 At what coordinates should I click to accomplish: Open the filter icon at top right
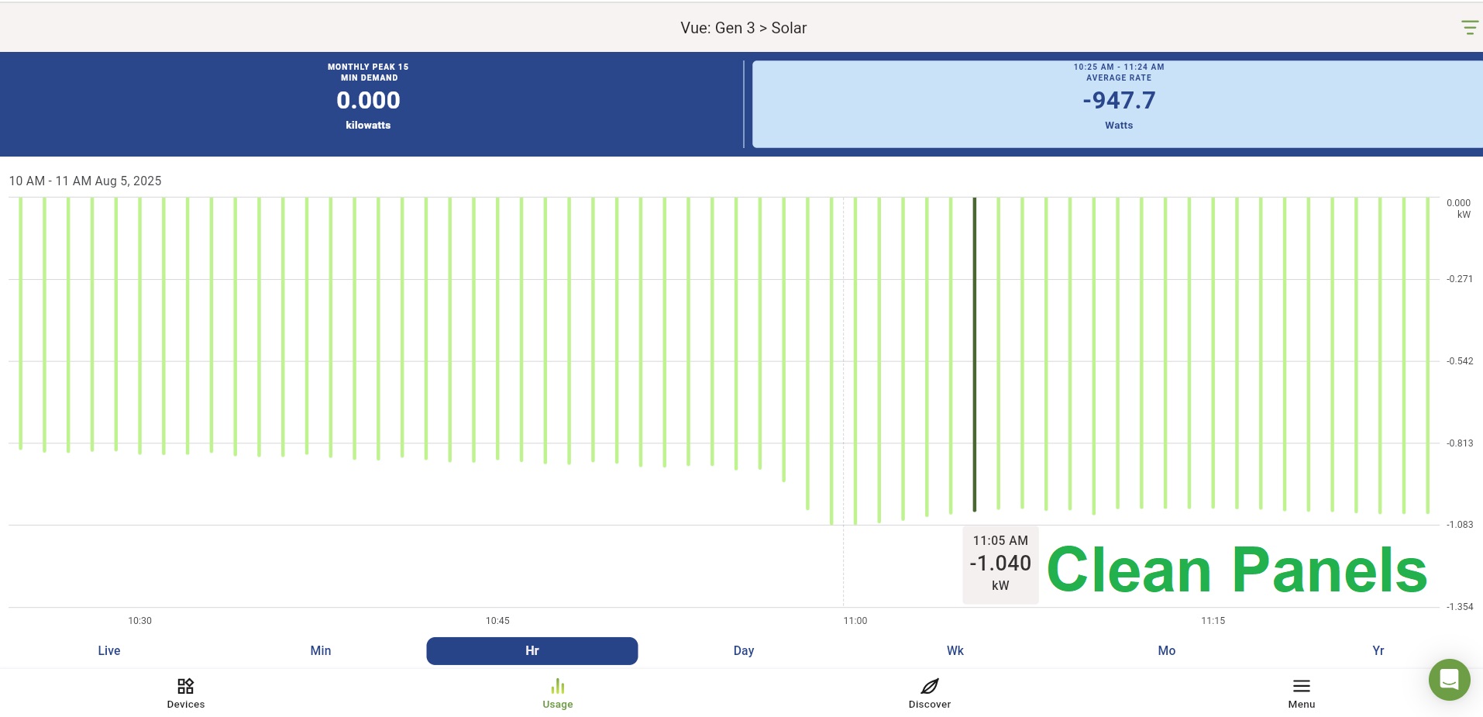(x=1469, y=28)
